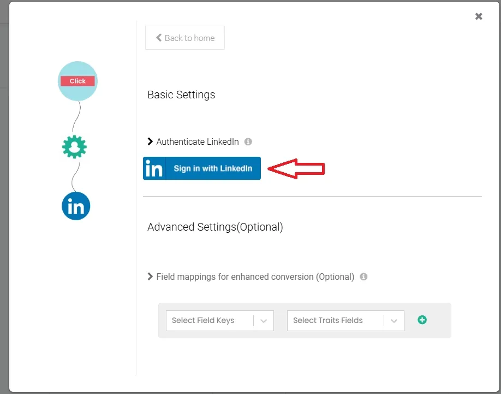501x394 pixels.
Task: Expand Field mappings for enhanced conversion chevron
Action: point(150,277)
